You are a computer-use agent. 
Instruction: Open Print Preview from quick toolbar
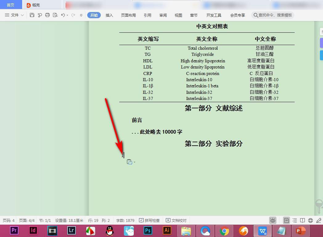click(55, 15)
